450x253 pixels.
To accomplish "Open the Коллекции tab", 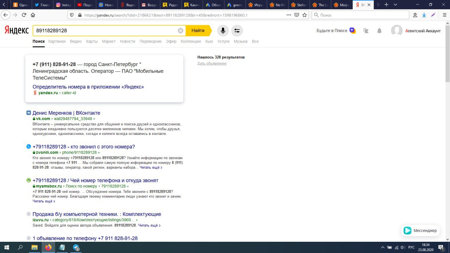I will click(x=191, y=41).
